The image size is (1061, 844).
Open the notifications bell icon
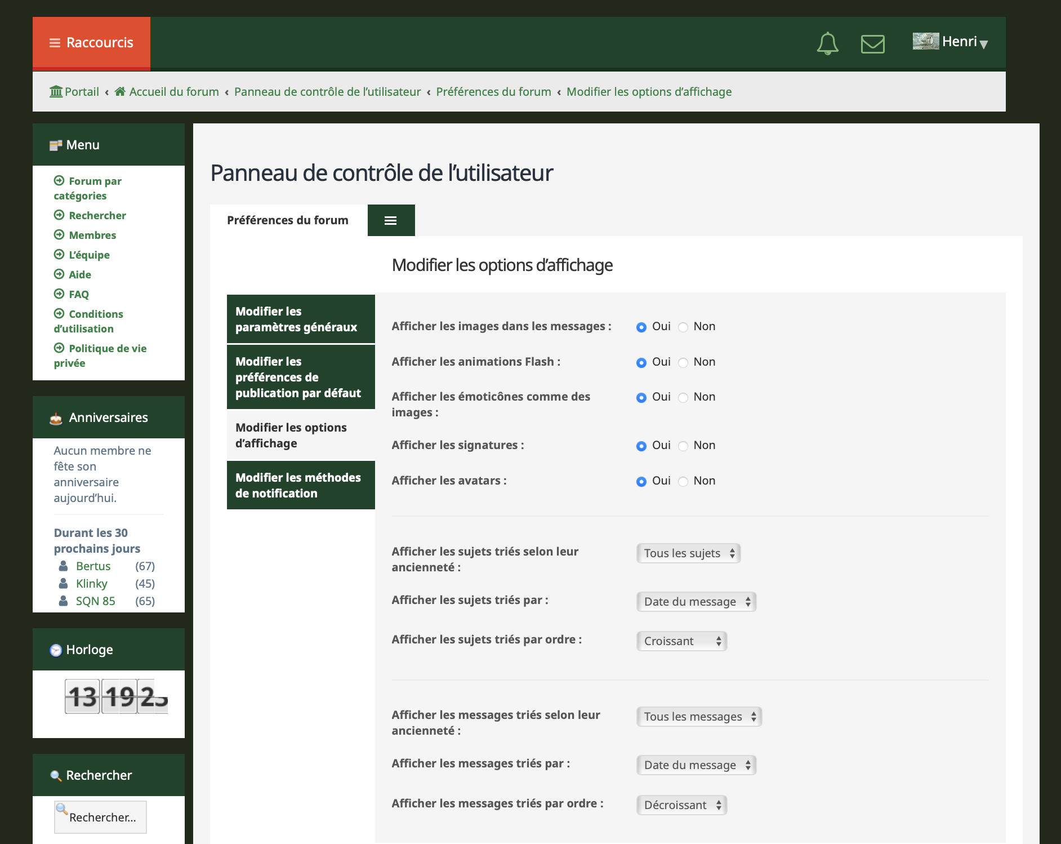[x=827, y=43]
